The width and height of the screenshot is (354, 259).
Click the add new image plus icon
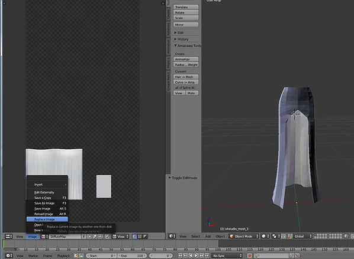(x=89, y=237)
